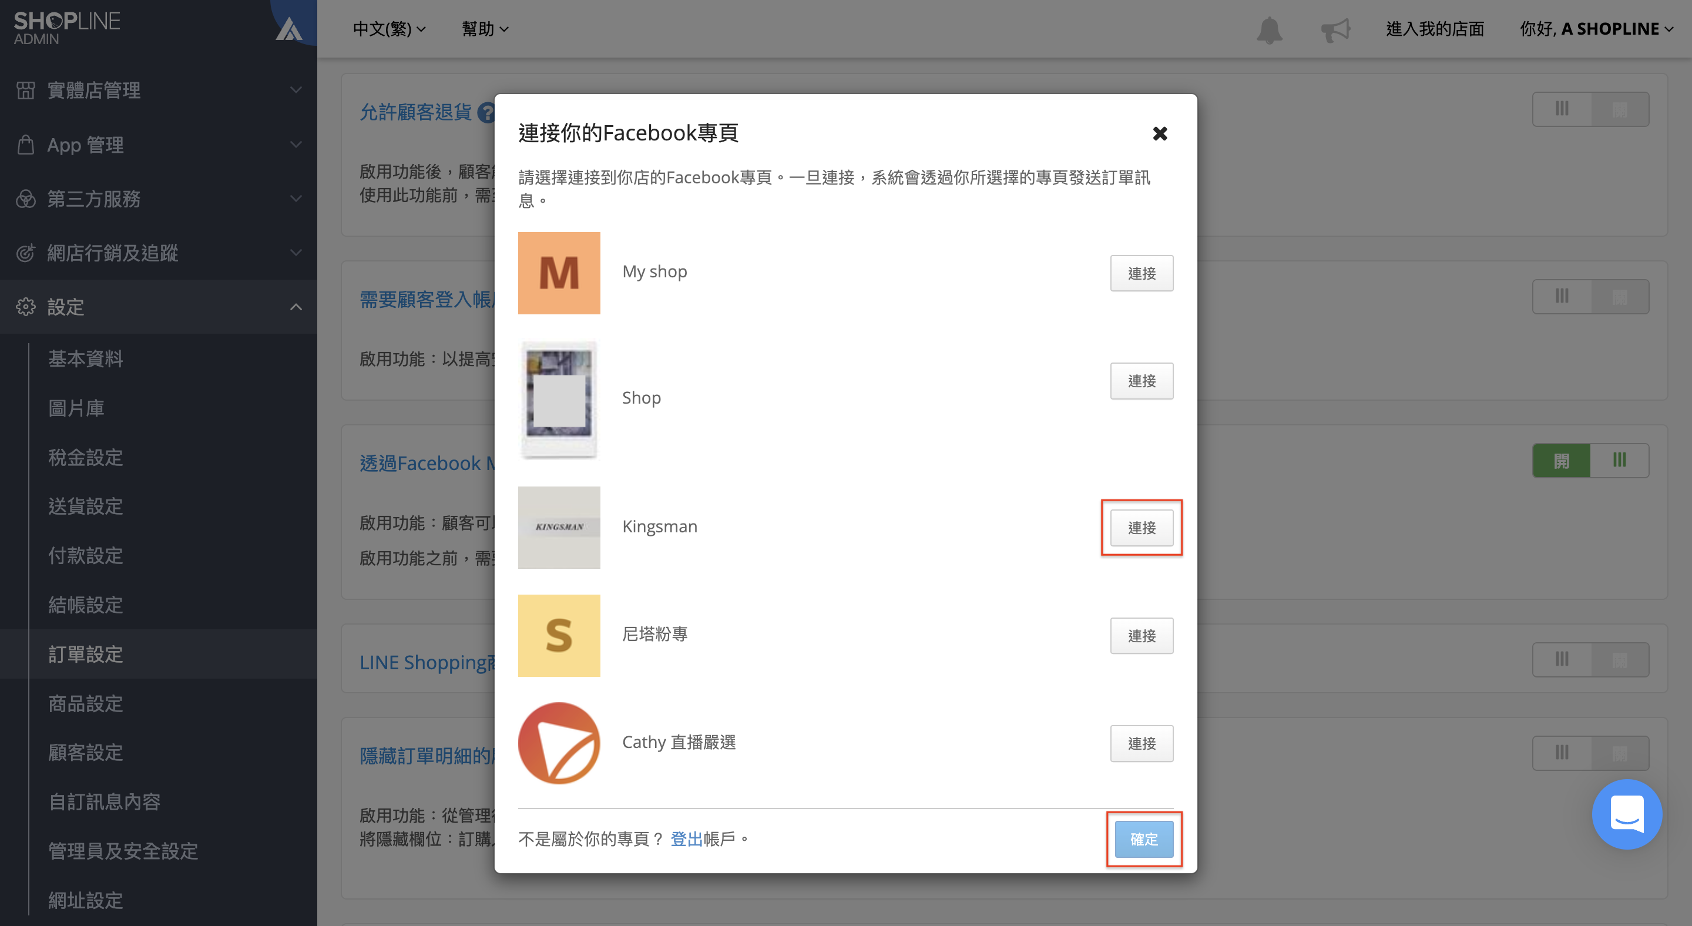Expand the 實體店管理 chevron

pyautogui.click(x=296, y=90)
